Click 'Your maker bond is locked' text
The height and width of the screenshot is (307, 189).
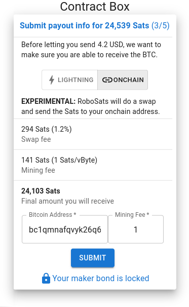(x=101, y=278)
